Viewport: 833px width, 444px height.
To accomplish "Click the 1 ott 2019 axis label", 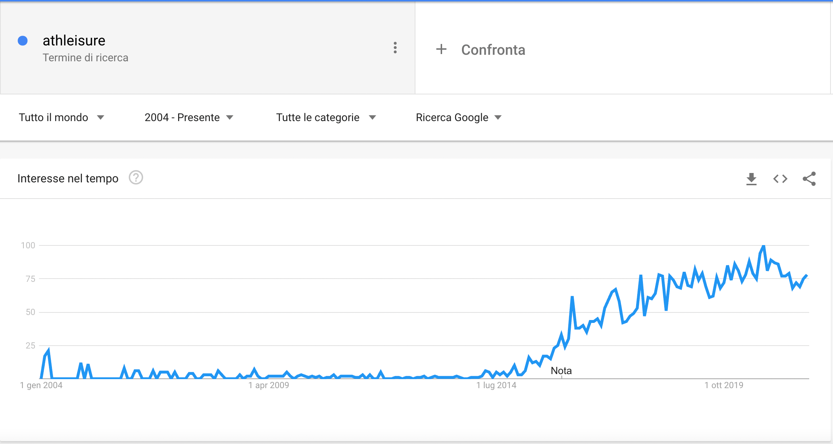I will tap(724, 385).
